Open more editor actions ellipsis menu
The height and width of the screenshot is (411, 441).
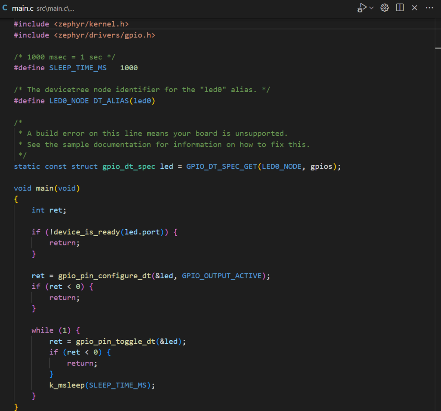pos(429,7)
